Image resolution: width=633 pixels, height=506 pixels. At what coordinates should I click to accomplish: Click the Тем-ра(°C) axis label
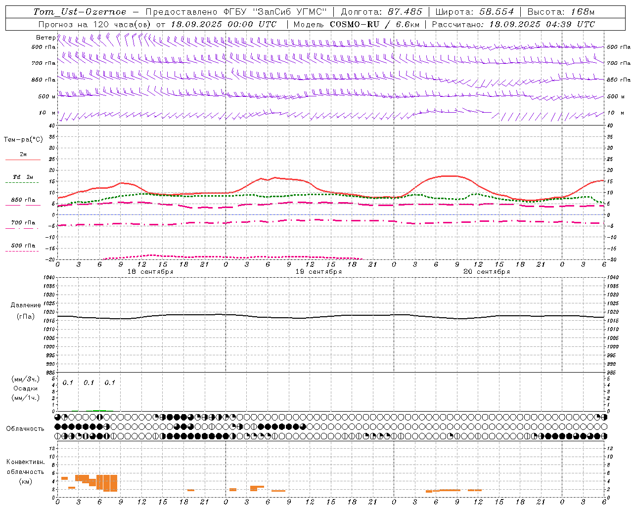click(x=23, y=140)
